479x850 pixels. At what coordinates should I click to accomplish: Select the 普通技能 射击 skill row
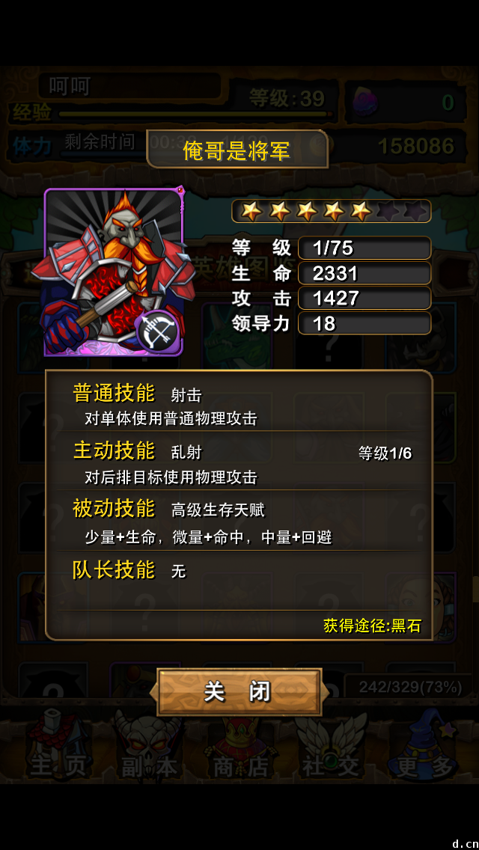click(239, 403)
